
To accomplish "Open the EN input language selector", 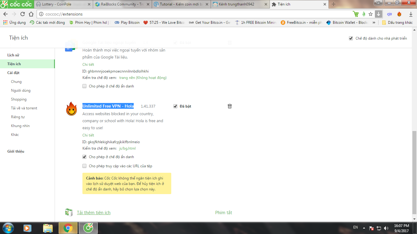I will (x=355, y=227).
